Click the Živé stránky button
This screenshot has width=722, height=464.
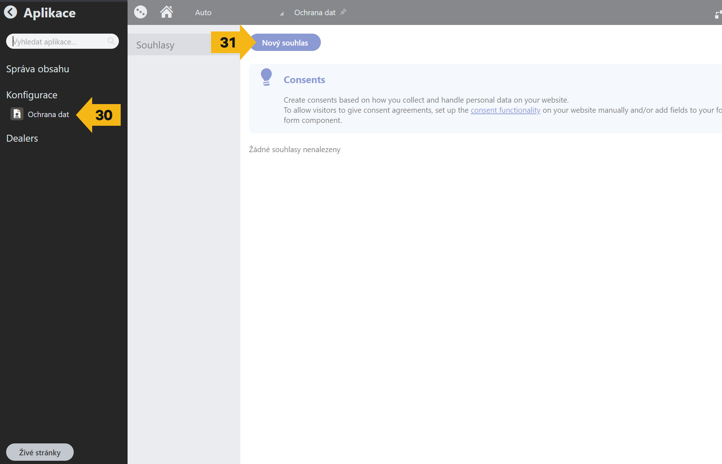[x=40, y=452]
